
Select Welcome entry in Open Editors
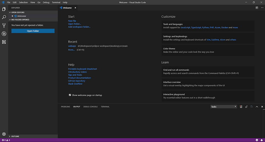coord(33,16)
